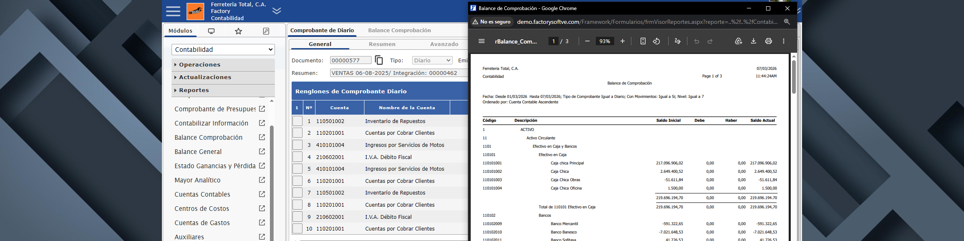Click the copy icon beside Documento field
This screenshot has height=241, width=964.
[x=379, y=60]
